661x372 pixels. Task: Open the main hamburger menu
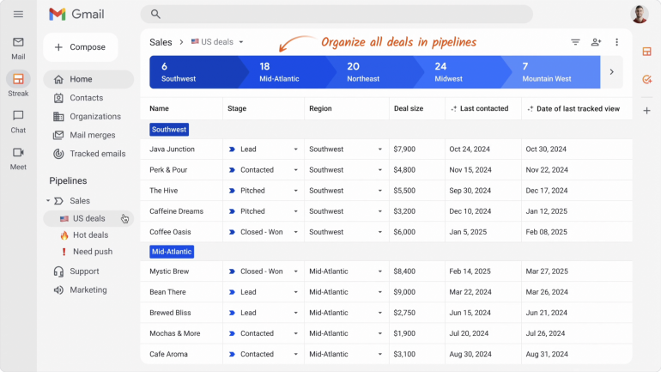coord(18,15)
